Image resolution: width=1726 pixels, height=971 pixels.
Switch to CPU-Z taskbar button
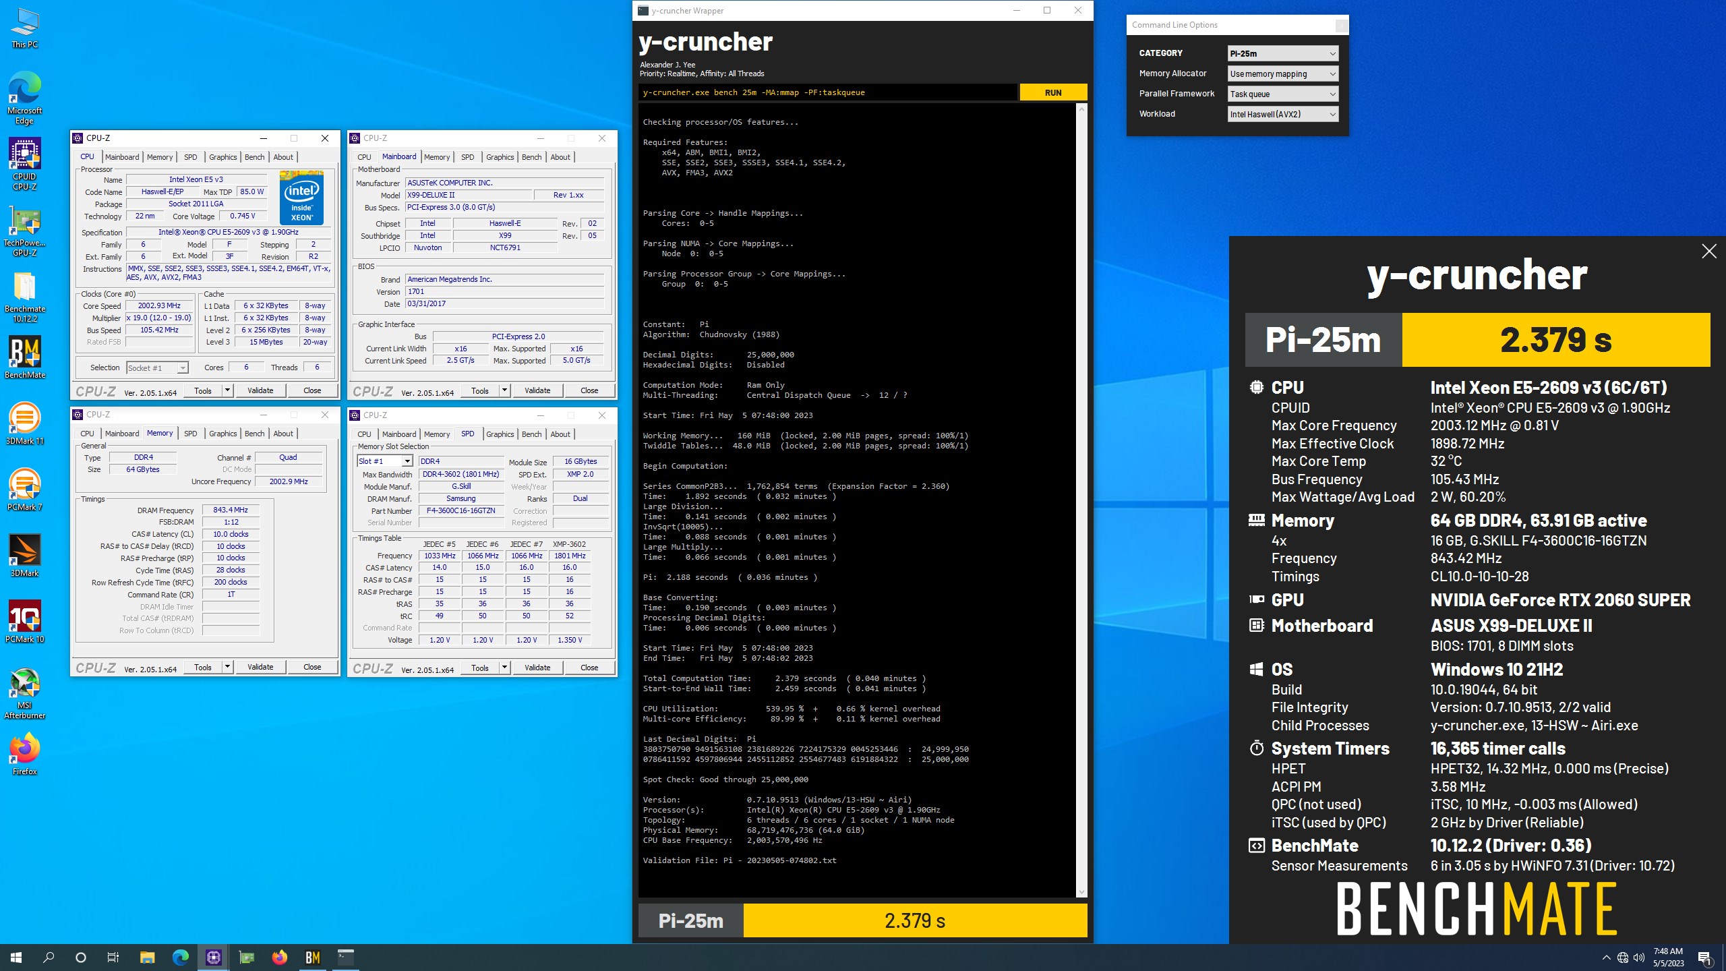(x=214, y=958)
